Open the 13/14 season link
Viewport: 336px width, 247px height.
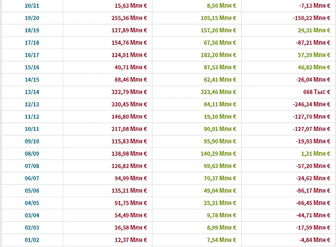point(31,92)
